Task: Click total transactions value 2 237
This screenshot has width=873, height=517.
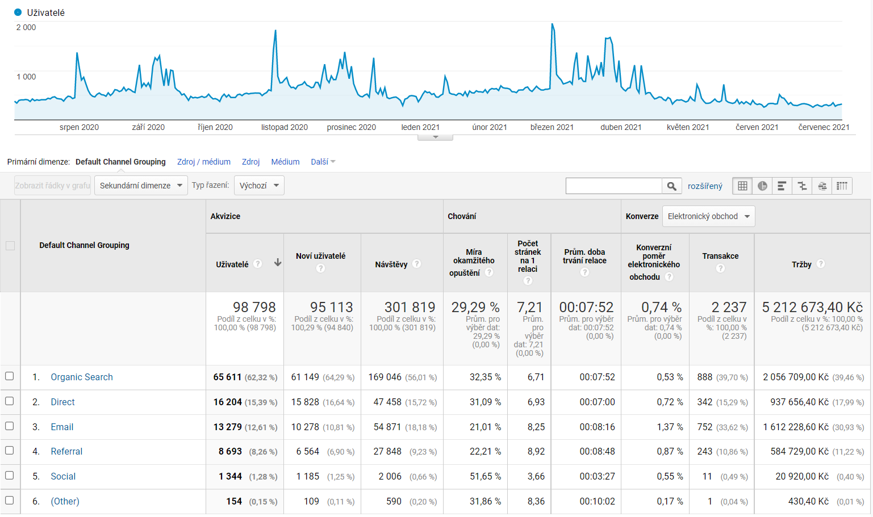Action: click(x=729, y=307)
